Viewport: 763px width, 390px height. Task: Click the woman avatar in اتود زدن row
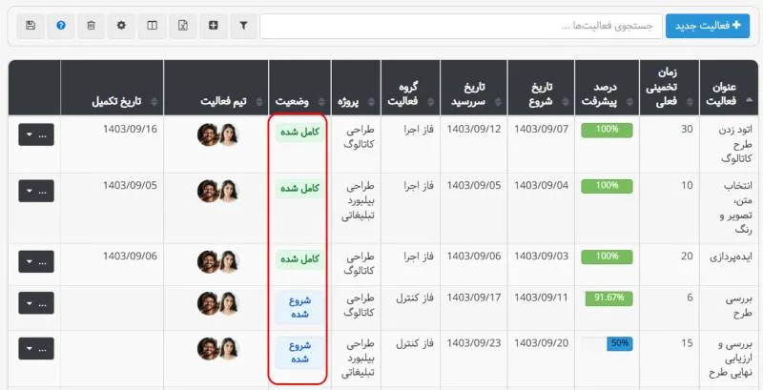tap(228, 134)
